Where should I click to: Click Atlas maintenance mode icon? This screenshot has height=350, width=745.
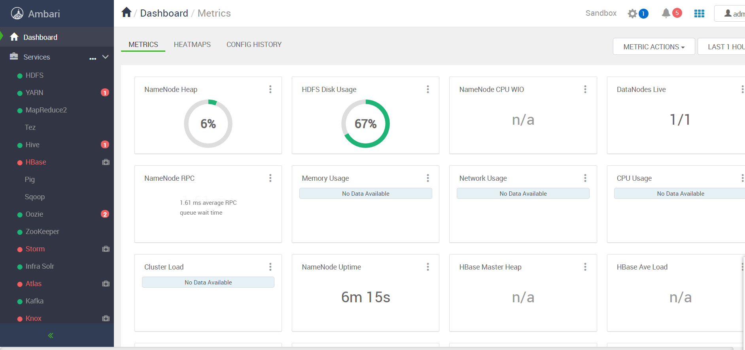pos(106,284)
